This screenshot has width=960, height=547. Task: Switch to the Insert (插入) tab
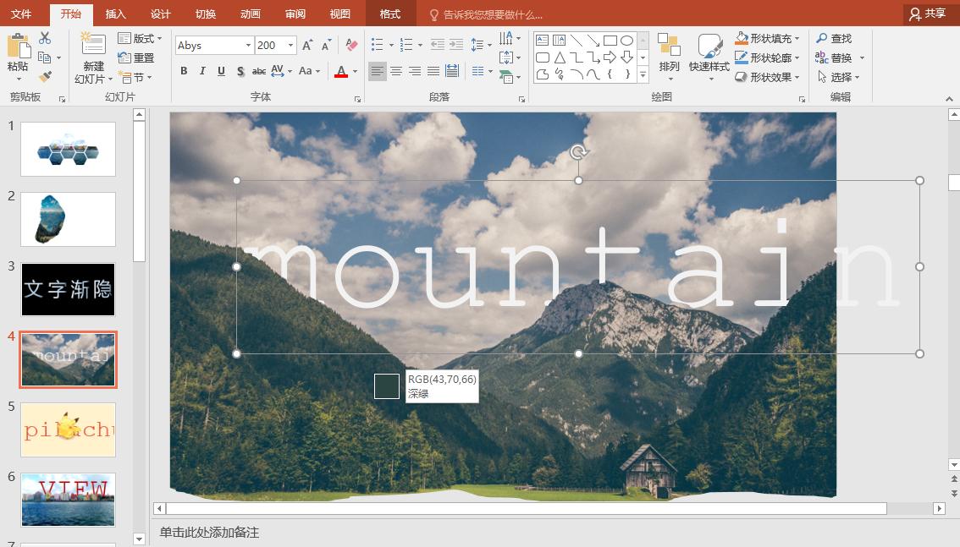(116, 14)
